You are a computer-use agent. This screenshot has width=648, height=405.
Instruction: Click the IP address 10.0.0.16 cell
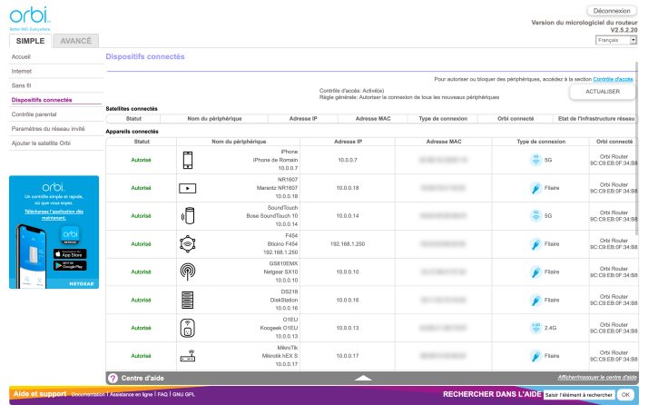pos(348,301)
